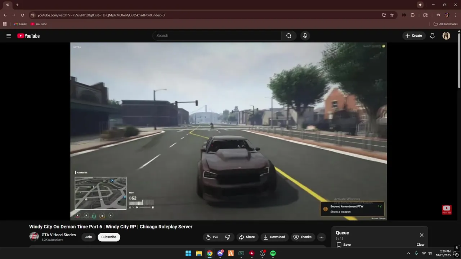Open Chrome three-dot menu

point(456,15)
